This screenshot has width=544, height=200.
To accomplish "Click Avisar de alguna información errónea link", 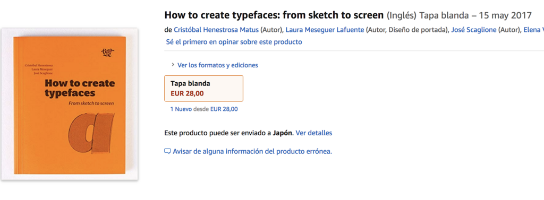I will tap(252, 152).
